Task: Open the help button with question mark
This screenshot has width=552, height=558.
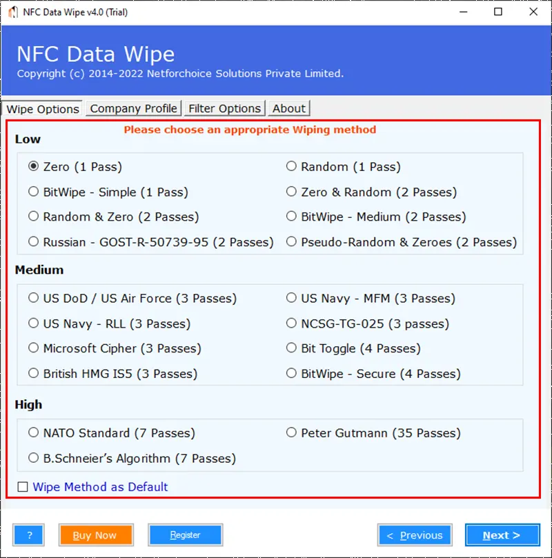Action: point(28,535)
